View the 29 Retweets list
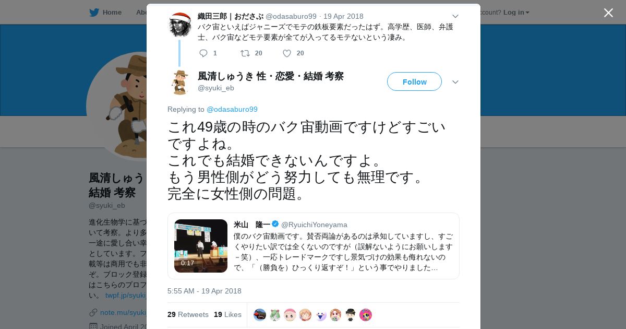Viewport: 626px width, 329px height. (x=188, y=314)
